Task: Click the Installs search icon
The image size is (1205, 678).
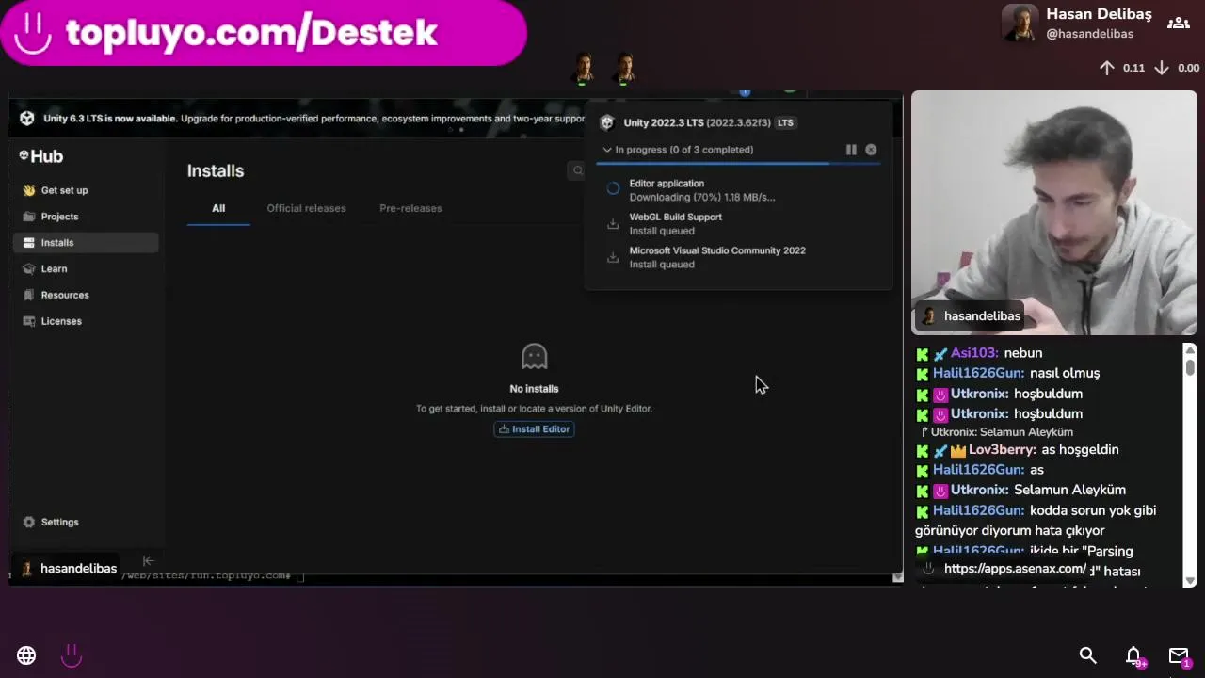Action: (x=577, y=170)
